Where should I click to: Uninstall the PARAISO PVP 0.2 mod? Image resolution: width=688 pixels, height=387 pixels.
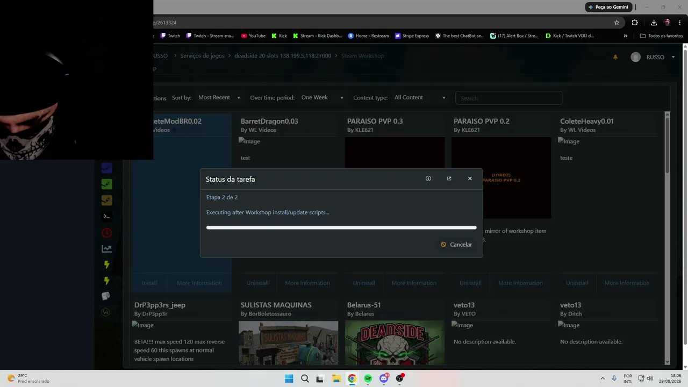pos(470,283)
